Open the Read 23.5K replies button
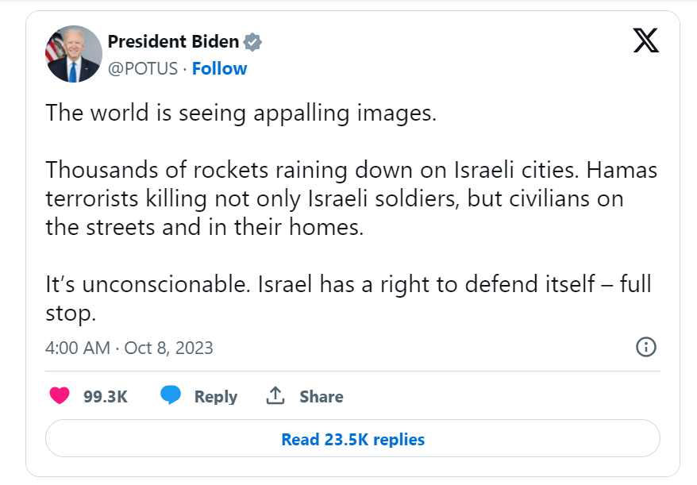Screen dimensions: 697x485 352,439
